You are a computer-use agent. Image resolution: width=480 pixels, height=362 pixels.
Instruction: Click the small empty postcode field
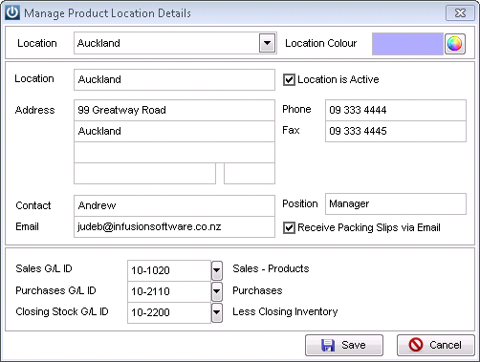[x=250, y=174]
